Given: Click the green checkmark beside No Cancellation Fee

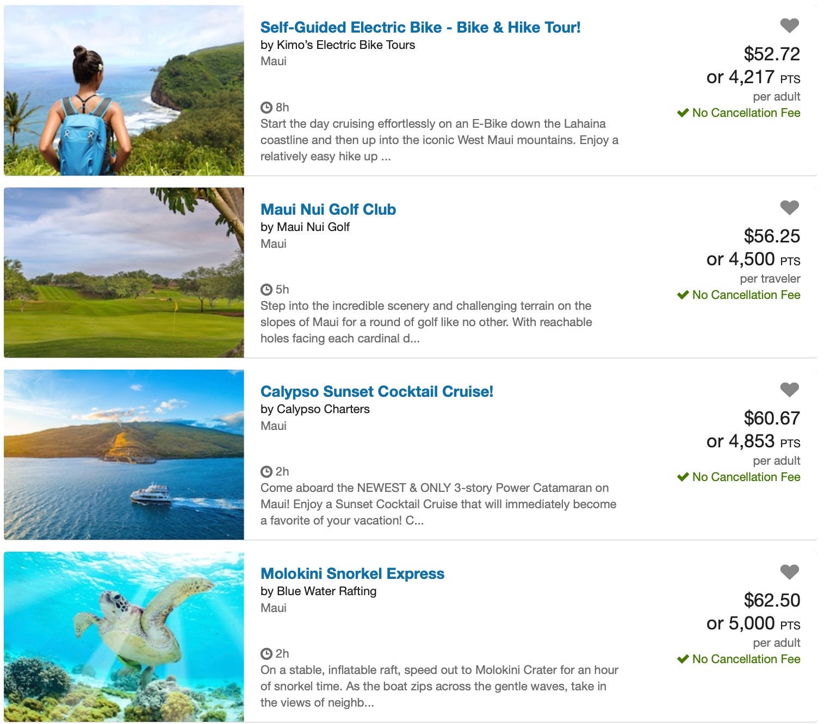Looking at the screenshot, I should 683,113.
